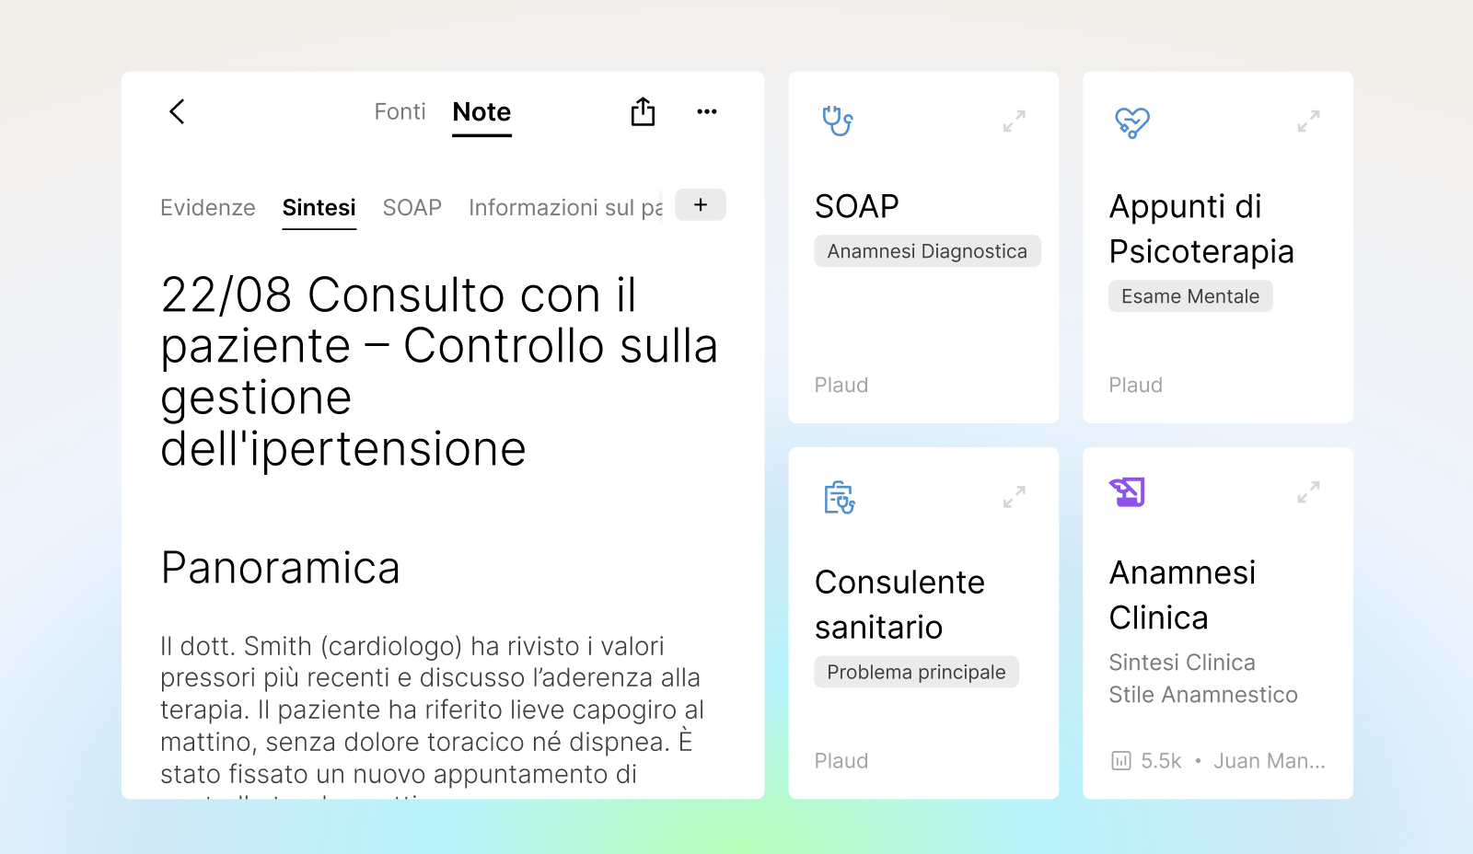Switch to the Fonti tab

click(400, 111)
